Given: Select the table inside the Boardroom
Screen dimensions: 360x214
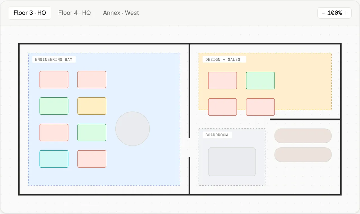Looking at the screenshot, I should pyautogui.click(x=232, y=162).
